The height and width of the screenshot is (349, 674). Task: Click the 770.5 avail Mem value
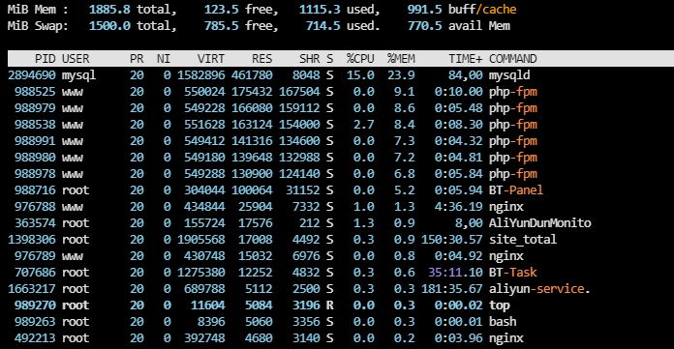pyautogui.click(x=425, y=26)
